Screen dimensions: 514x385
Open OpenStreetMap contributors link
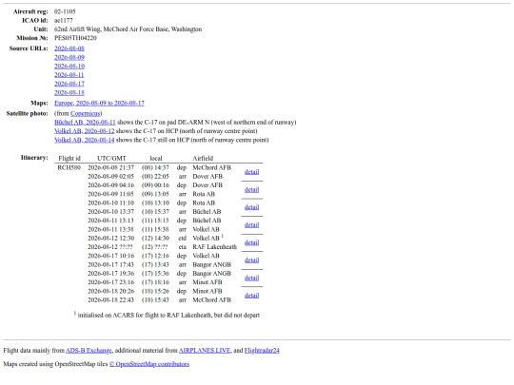pos(149,364)
